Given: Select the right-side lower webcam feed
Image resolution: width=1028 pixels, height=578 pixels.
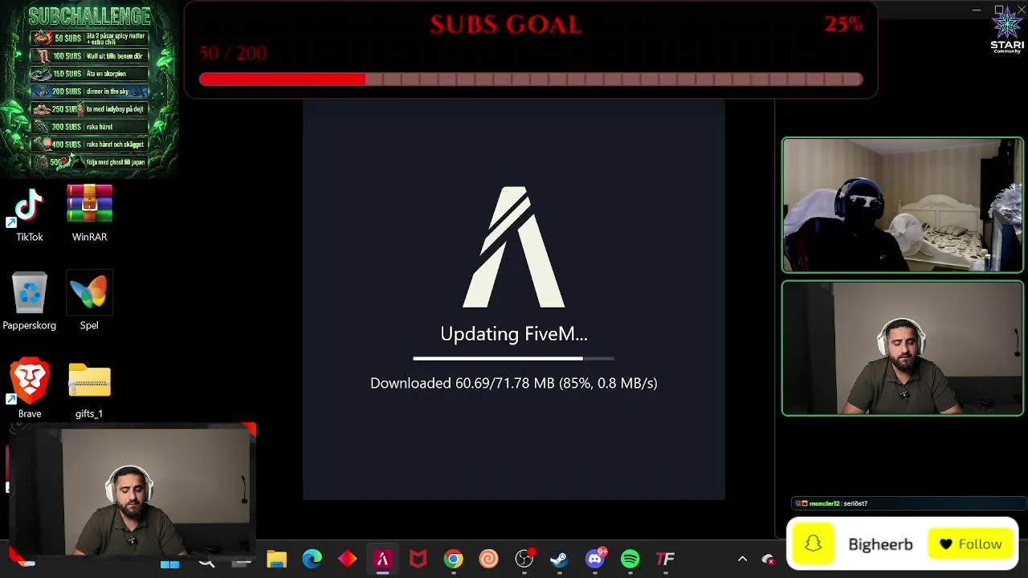Looking at the screenshot, I should pos(903,348).
